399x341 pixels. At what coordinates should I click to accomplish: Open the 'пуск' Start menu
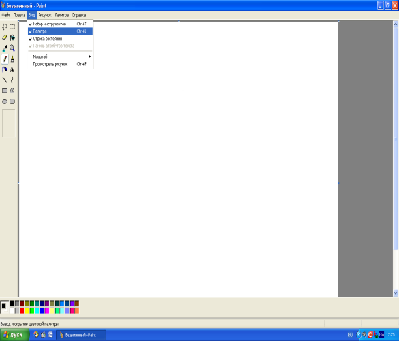pos(14,335)
